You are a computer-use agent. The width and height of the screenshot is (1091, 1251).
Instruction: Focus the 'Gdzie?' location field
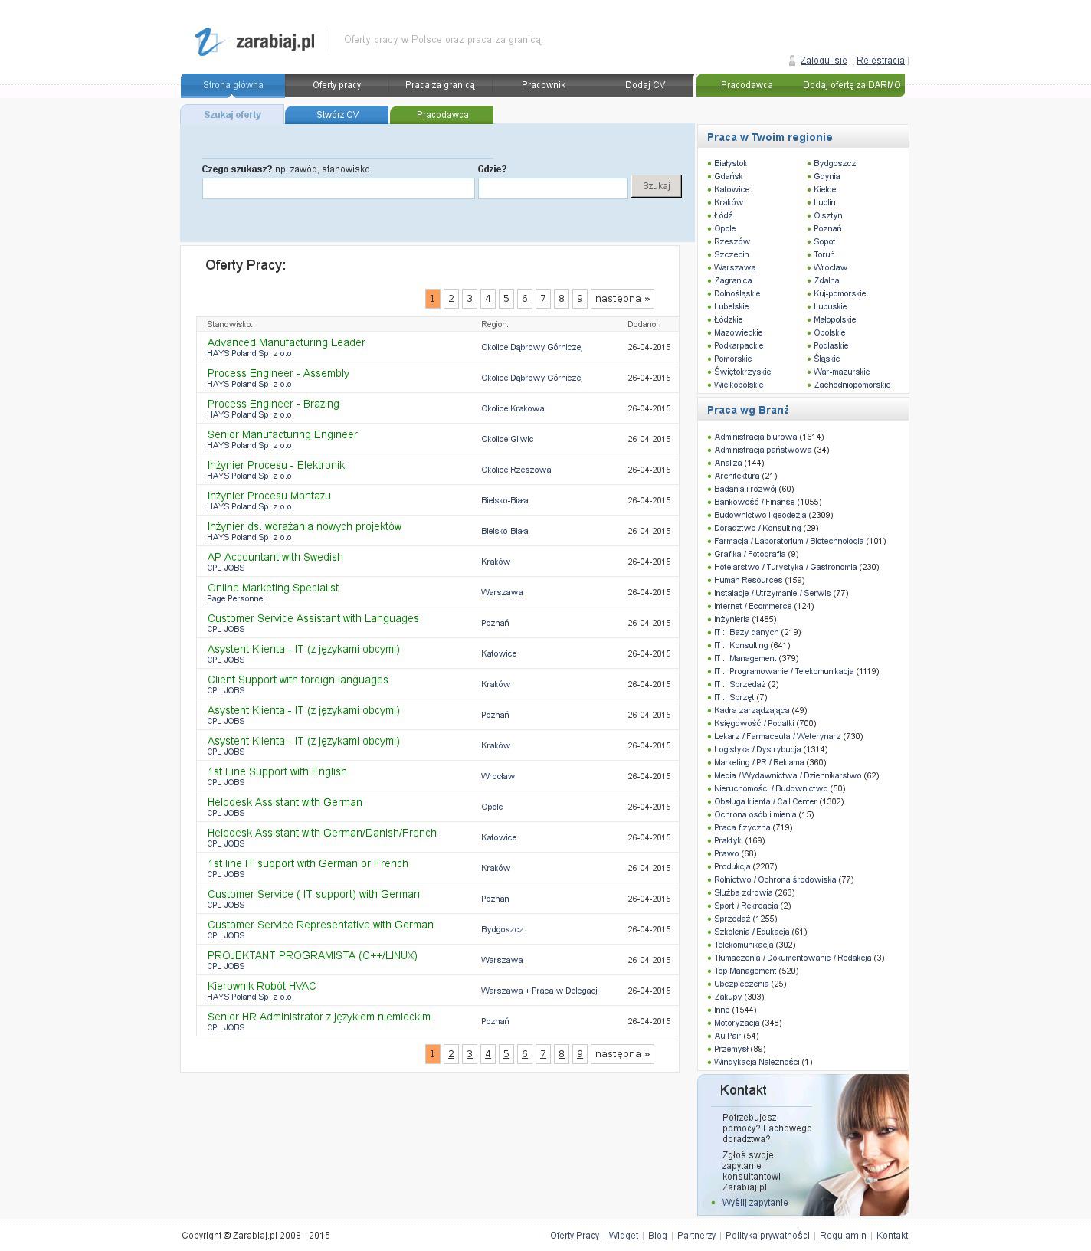552,188
